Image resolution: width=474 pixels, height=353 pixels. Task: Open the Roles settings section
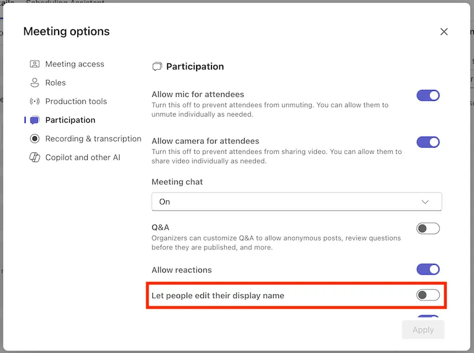pyautogui.click(x=56, y=83)
